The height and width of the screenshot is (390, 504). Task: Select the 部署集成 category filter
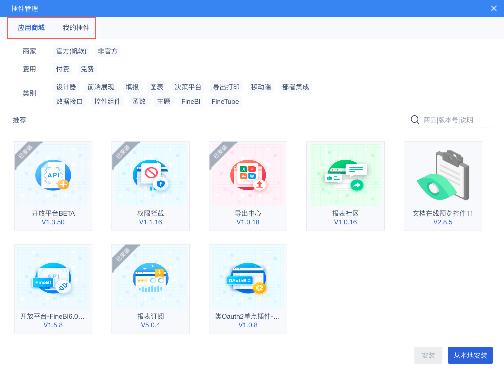click(296, 87)
